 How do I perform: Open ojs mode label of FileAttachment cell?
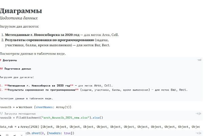coord(198,114)
